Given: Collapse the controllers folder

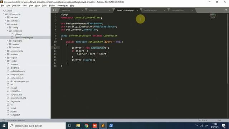Looking at the screenshot, I should coord(7,31).
